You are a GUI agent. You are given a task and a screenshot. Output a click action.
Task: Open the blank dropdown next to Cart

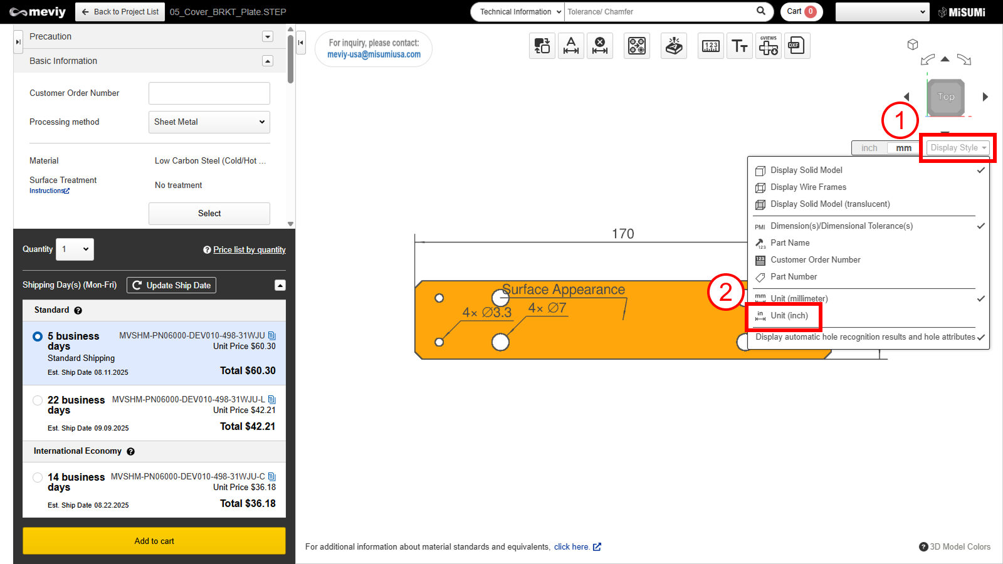point(882,11)
